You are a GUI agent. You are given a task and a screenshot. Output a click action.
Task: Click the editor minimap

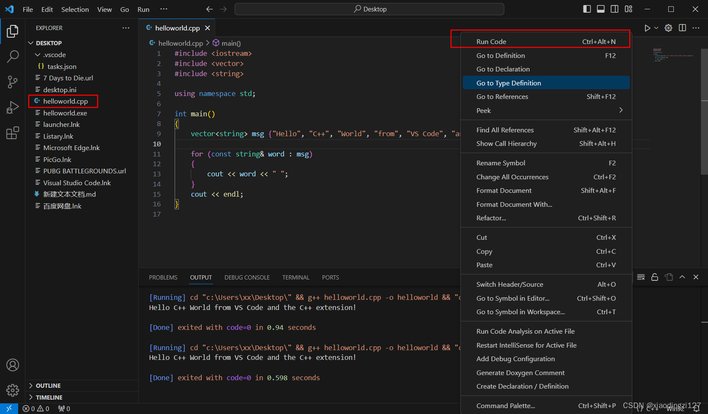[673, 55]
